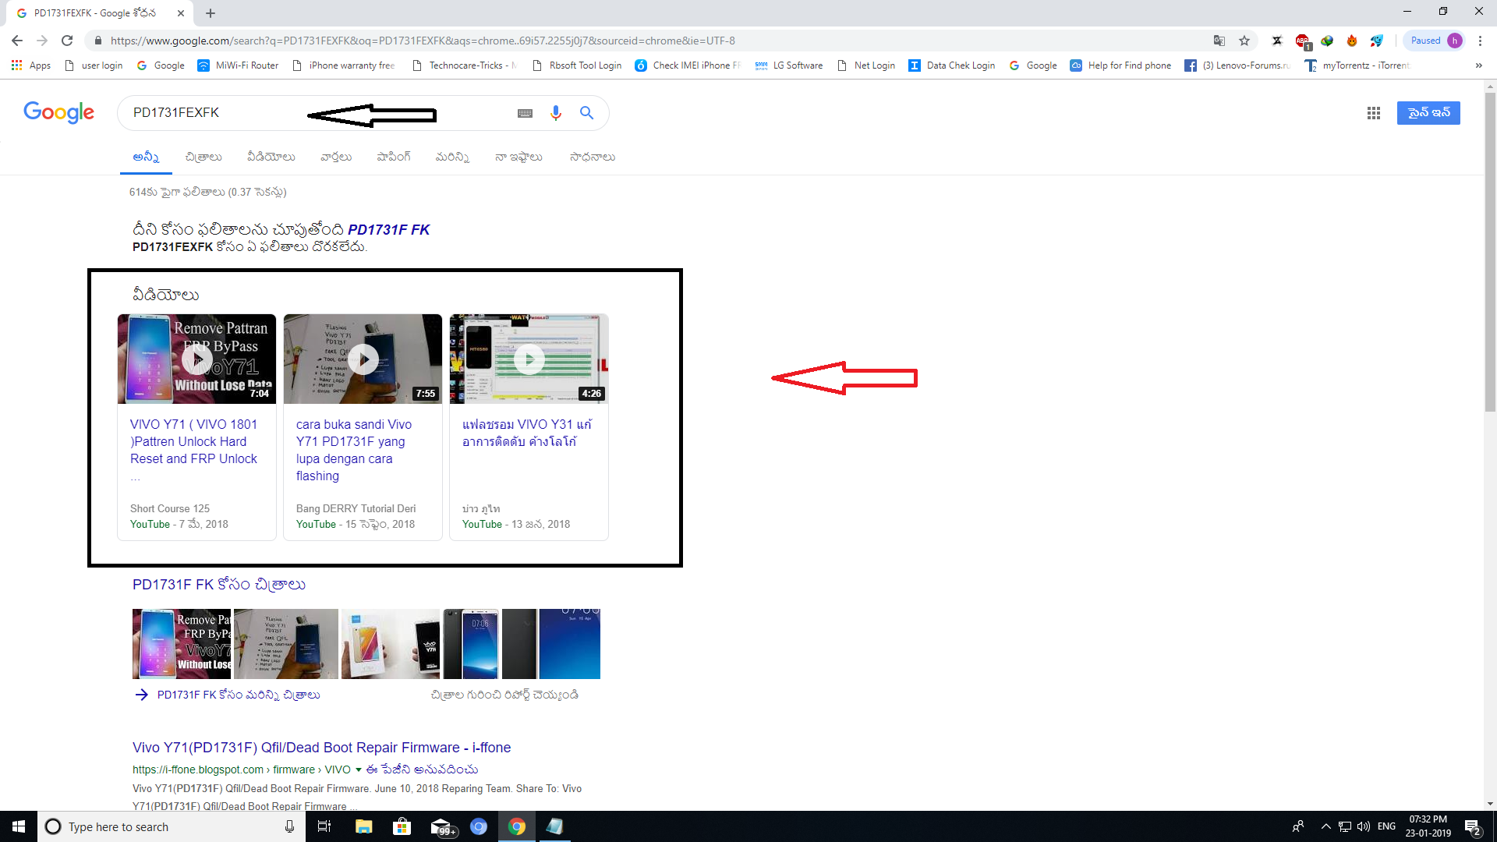Open the iPhone warranty free bookmark
This screenshot has width=1497, height=842.
tap(343, 65)
